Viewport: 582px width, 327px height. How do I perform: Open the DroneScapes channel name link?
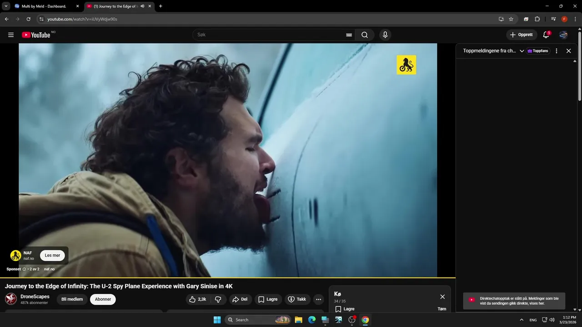point(35,297)
